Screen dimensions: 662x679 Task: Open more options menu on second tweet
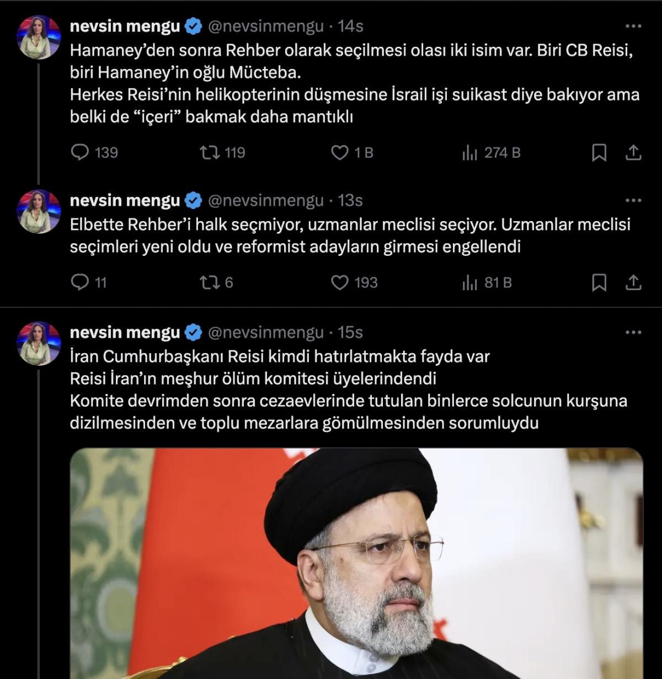633,200
